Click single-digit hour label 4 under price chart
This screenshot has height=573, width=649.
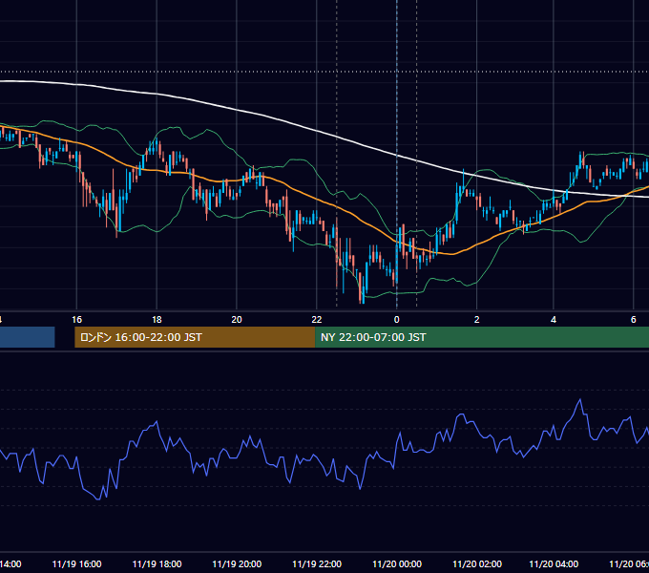554,320
